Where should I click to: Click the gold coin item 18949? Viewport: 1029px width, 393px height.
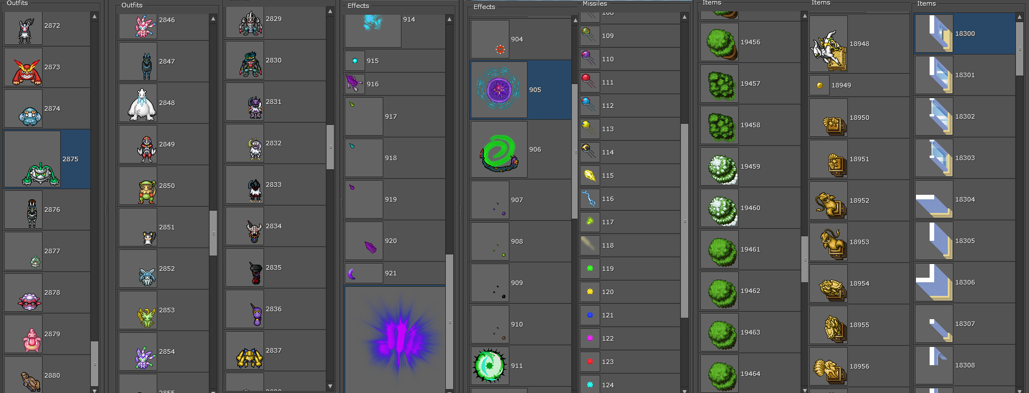[x=819, y=85]
